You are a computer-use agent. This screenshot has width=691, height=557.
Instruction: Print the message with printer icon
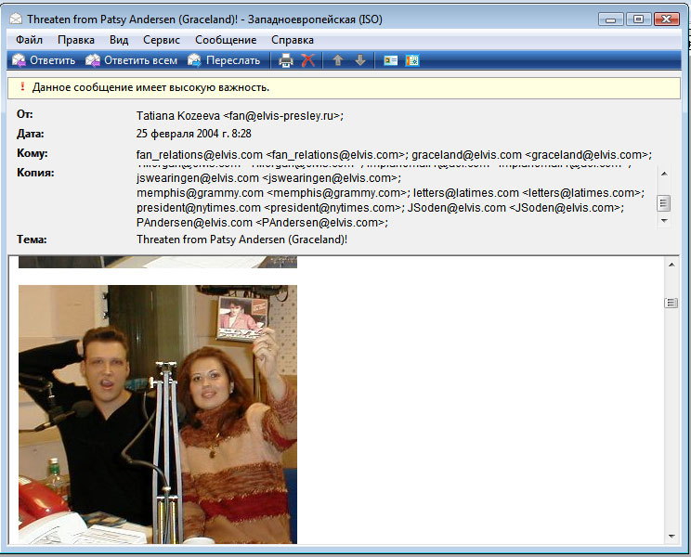click(286, 60)
